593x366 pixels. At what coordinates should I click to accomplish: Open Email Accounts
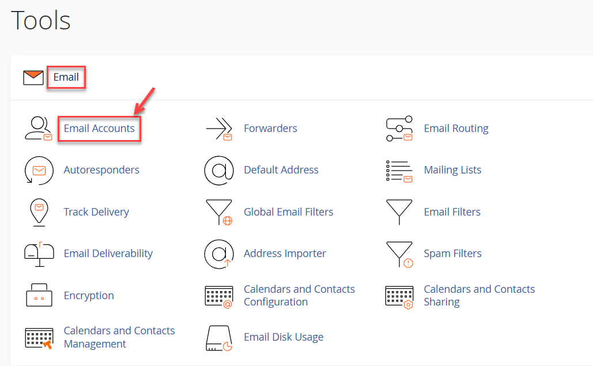99,128
